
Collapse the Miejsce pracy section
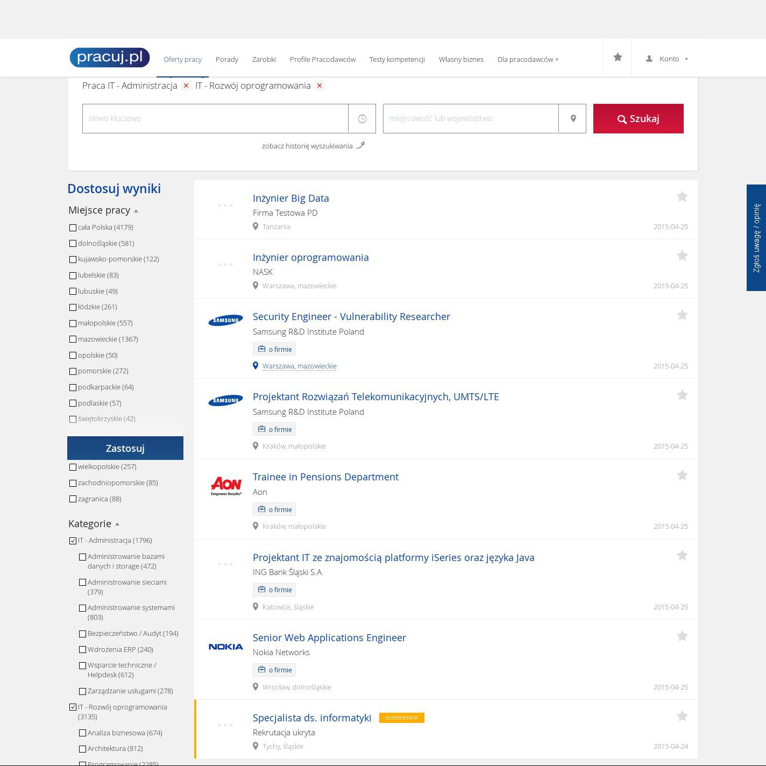click(136, 211)
